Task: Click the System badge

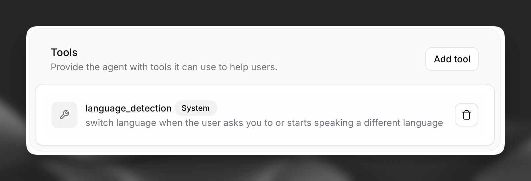Action: pyautogui.click(x=196, y=108)
